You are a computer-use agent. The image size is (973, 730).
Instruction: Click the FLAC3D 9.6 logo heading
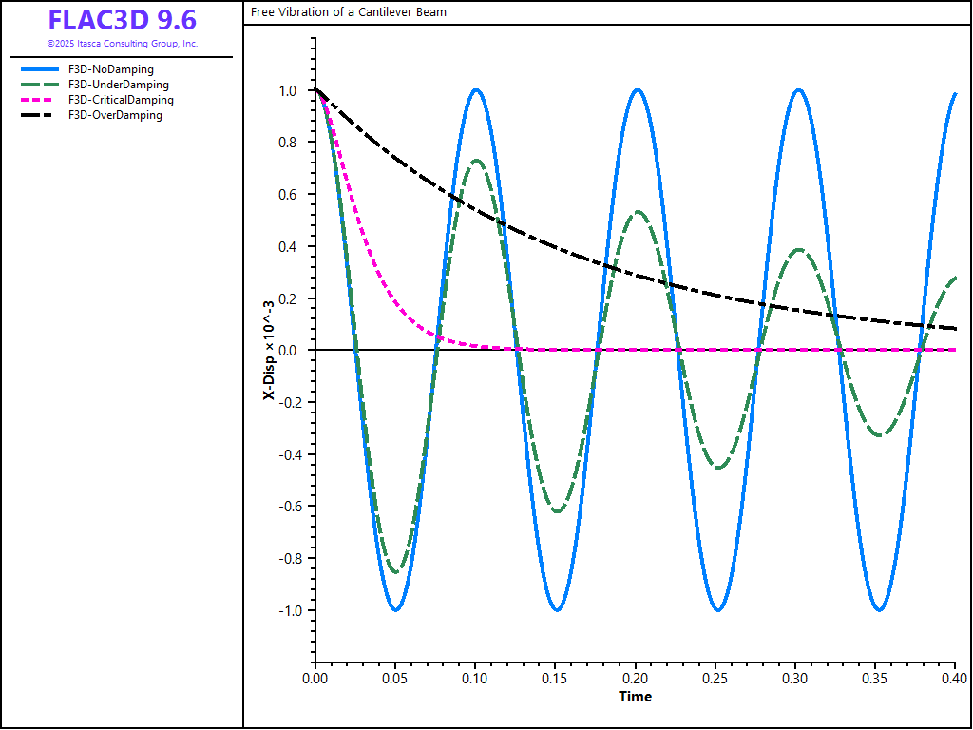point(122,20)
